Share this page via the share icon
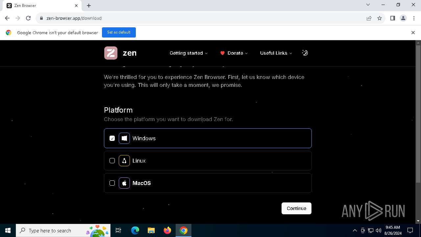Image resolution: width=421 pixels, height=237 pixels. click(369, 18)
